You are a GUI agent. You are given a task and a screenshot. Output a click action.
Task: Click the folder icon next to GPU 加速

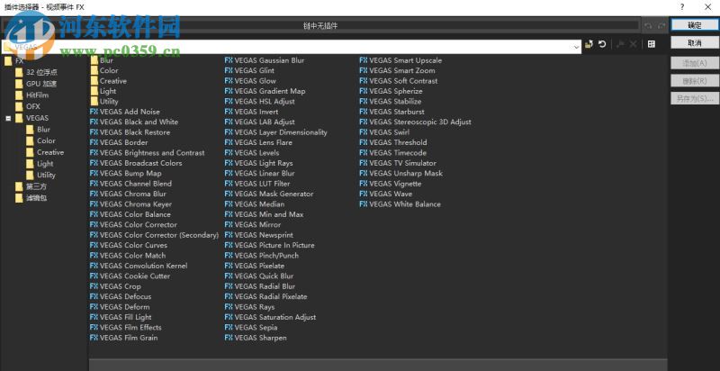click(x=19, y=84)
